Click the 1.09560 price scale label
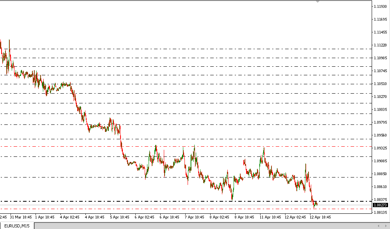 pos(380,135)
